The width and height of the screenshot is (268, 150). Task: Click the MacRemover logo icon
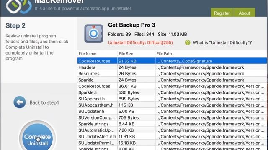(19, 7)
